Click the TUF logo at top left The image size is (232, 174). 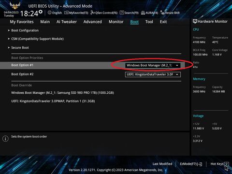(x=15, y=5)
